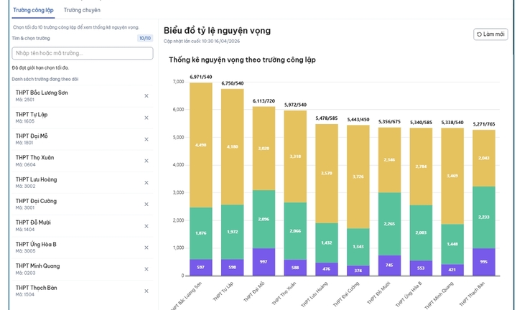Switch to the Trường chuyên tab
This screenshot has width=517, height=310.
[82, 10]
